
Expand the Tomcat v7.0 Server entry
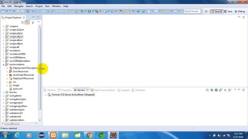[46, 95]
